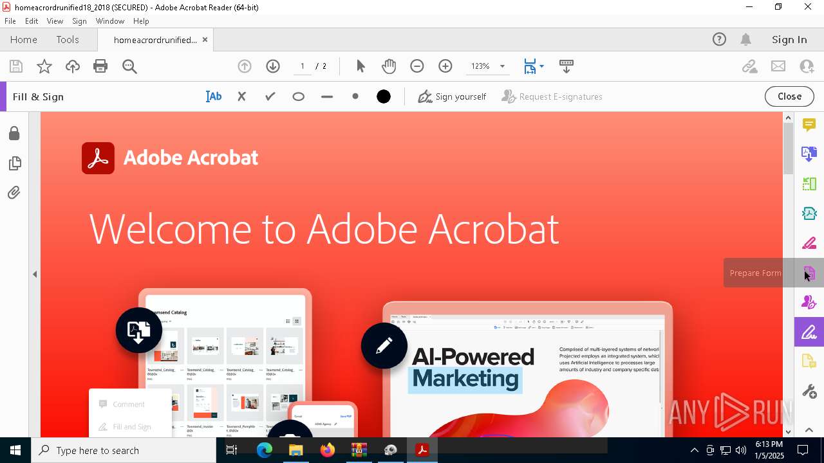Image resolution: width=824 pixels, height=463 pixels.
Task: Switch to the Tools tab
Action: (x=68, y=40)
